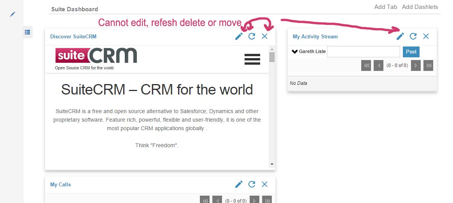Screen dimensions: 453x203
Task: Click '(0 - 0 of 0)' in Activity Stream
Action: [397, 65]
